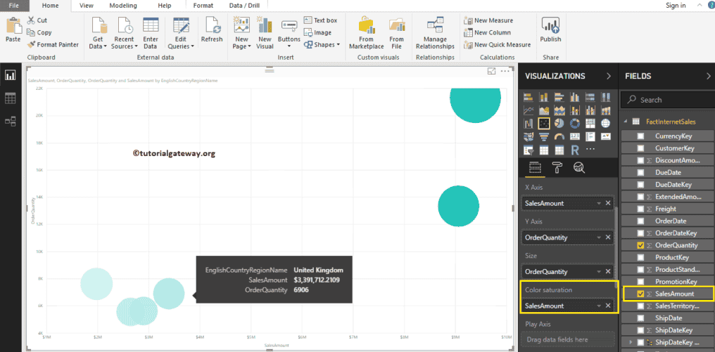Open the Relationships model view icon
Screen dimensions: 715x352
(11, 121)
